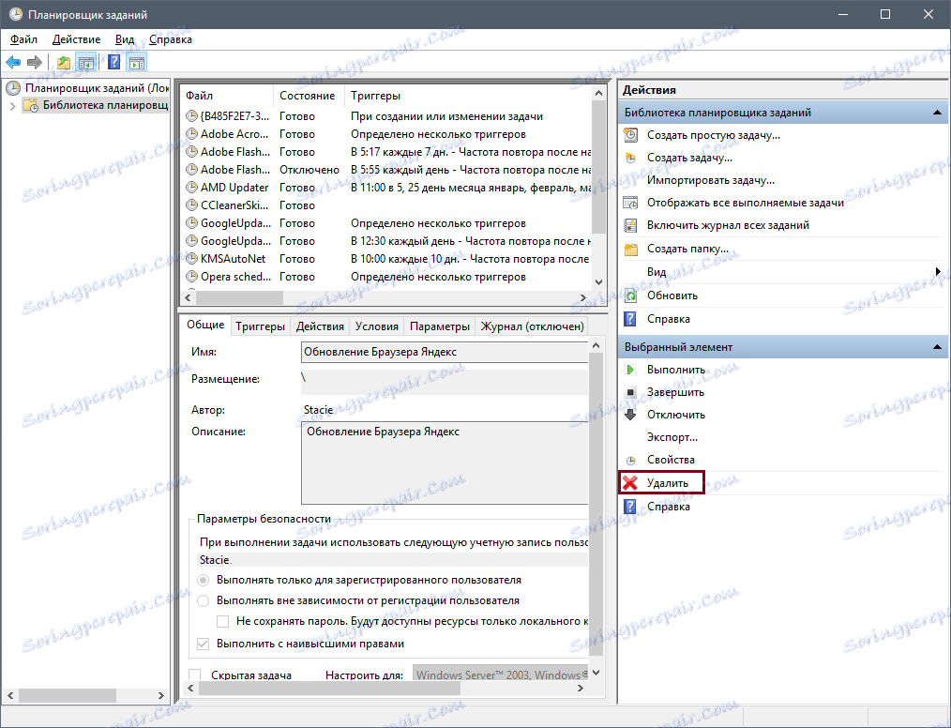The image size is (951, 728).
Task: Click the properties clock icon by 'Свойства'
Action: [x=631, y=460]
